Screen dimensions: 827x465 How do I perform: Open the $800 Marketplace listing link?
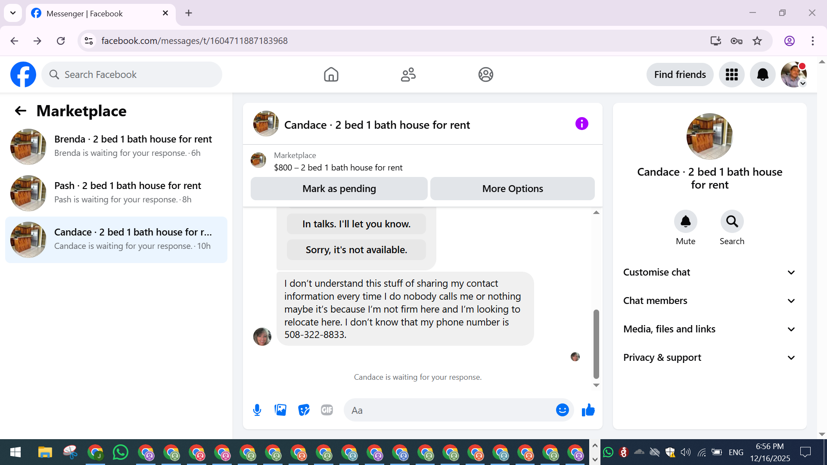338,167
